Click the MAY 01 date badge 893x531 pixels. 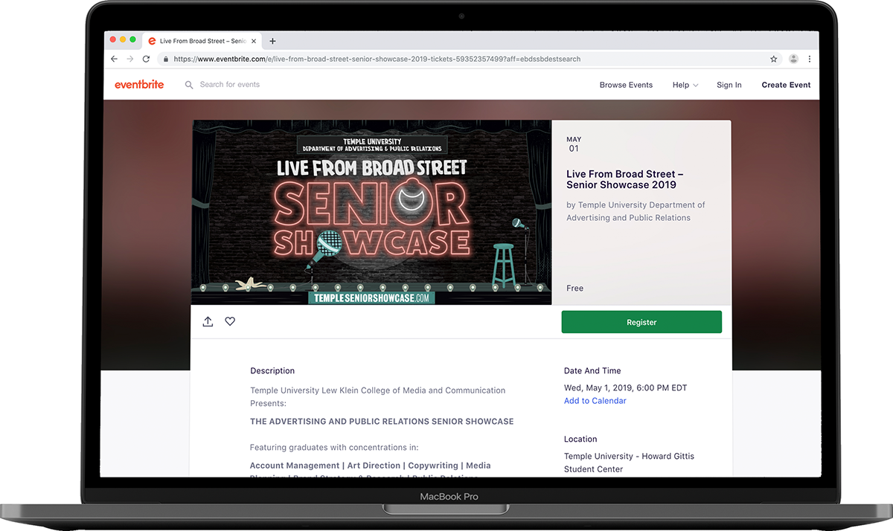574,144
